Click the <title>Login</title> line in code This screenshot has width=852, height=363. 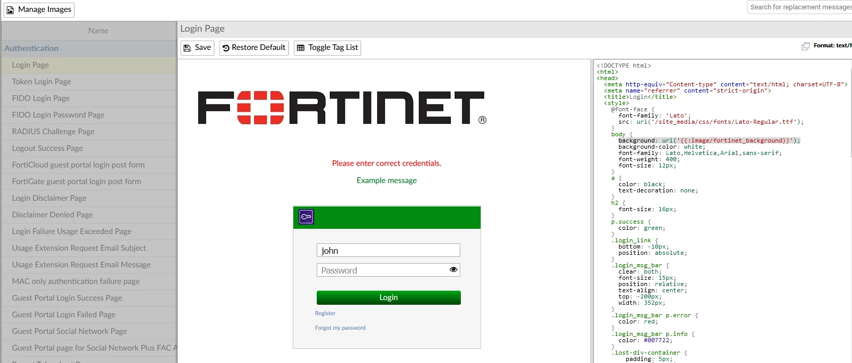click(640, 97)
